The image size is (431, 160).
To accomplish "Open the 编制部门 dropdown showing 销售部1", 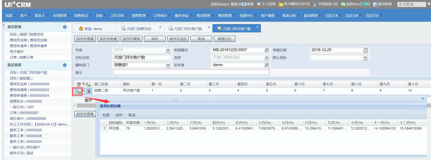I will pos(168,65).
